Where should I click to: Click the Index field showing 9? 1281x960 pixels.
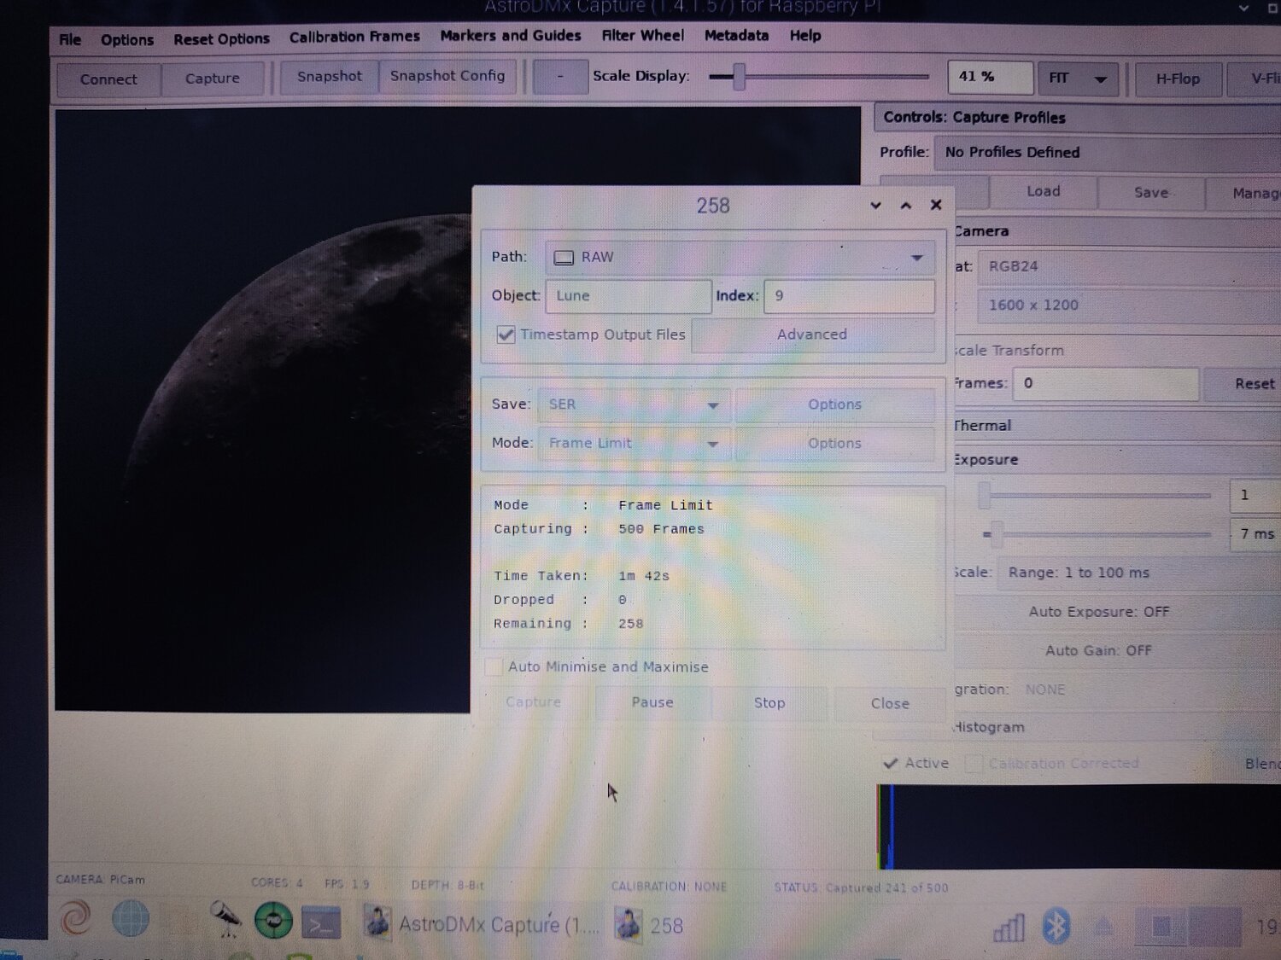pyautogui.click(x=850, y=296)
